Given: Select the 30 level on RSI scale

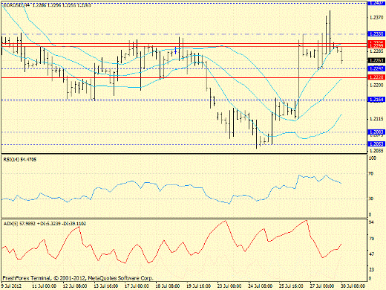Looking at the screenshot, I should pos(371,199).
